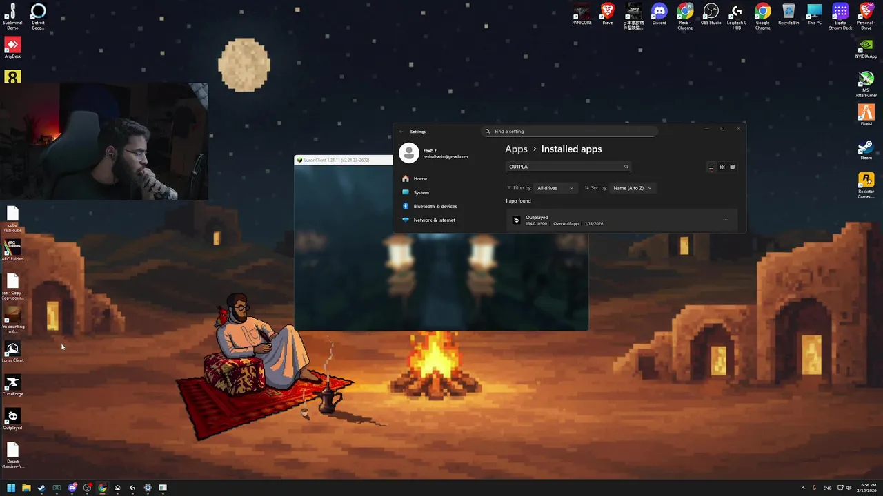Viewport: 883px width, 496px height.
Task: Open the three-dot menu for Outplayed
Action: pos(725,220)
